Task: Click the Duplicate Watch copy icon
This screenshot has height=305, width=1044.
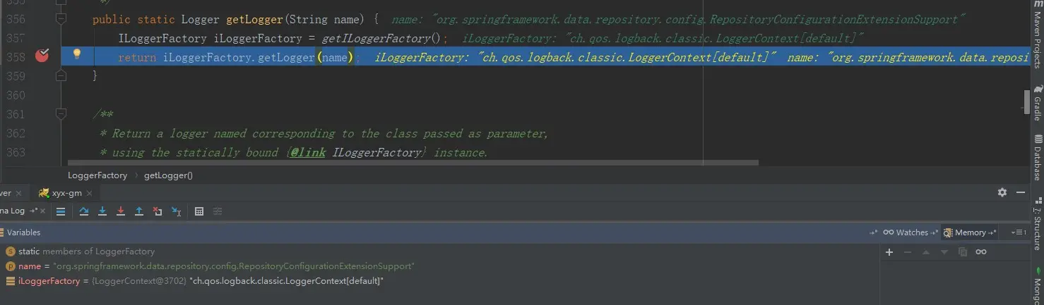Action: [x=962, y=252]
